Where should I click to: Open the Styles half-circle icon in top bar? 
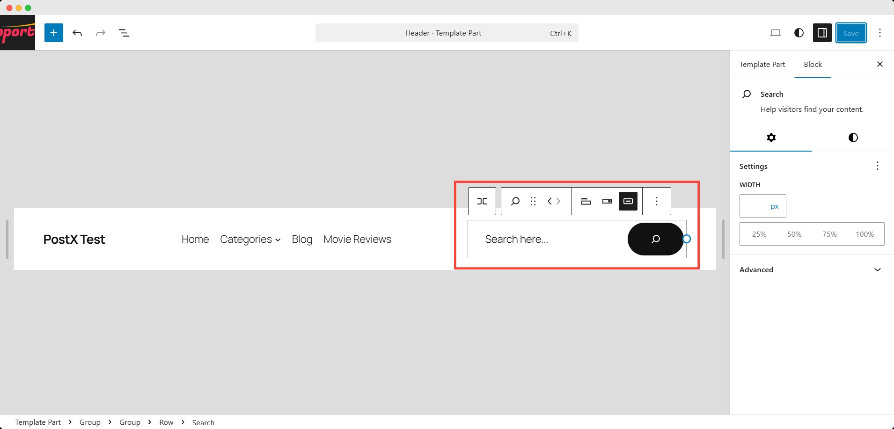tap(799, 33)
